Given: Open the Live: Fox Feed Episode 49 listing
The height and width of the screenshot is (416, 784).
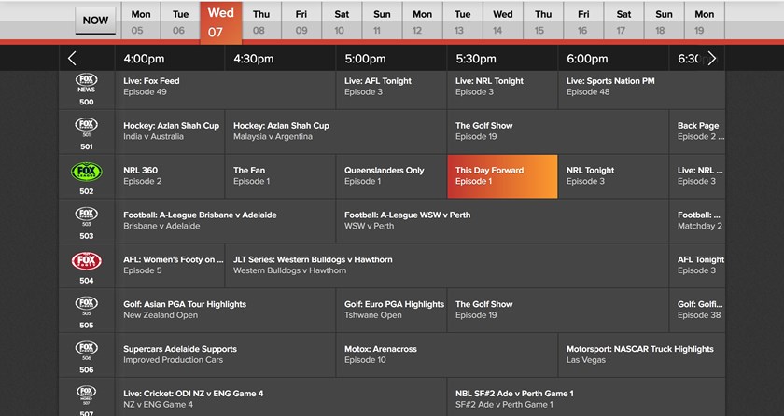Looking at the screenshot, I should click(226, 90).
